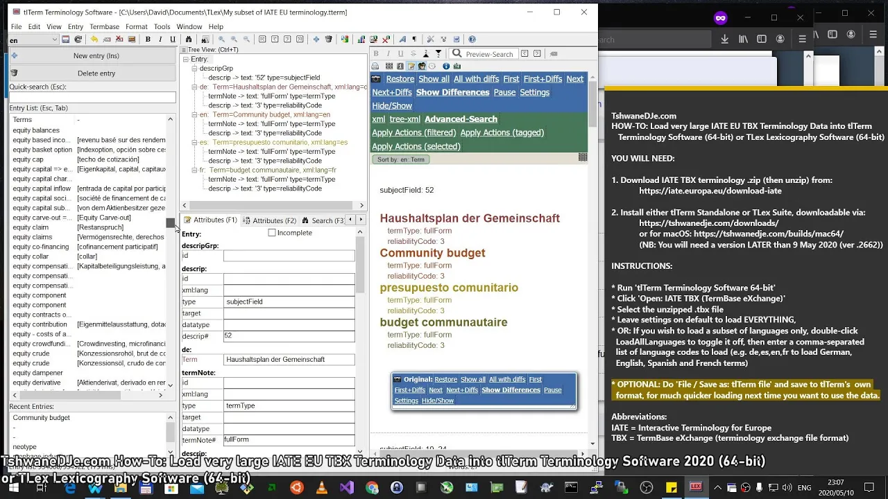This screenshot has width=888, height=499.
Task: Click the Underline icon in main toolbar
Action: tap(173, 40)
